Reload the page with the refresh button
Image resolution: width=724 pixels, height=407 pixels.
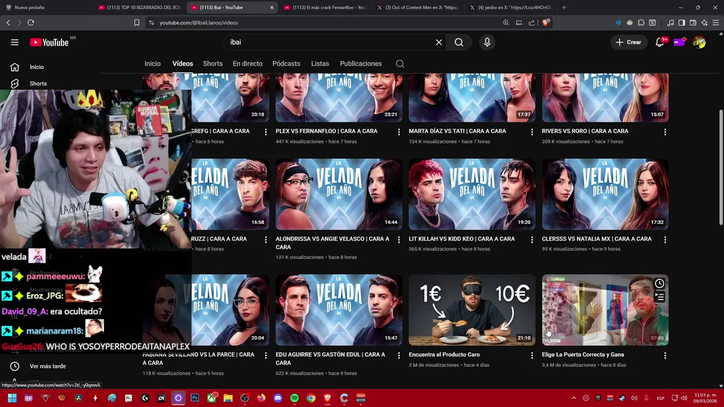click(31, 23)
